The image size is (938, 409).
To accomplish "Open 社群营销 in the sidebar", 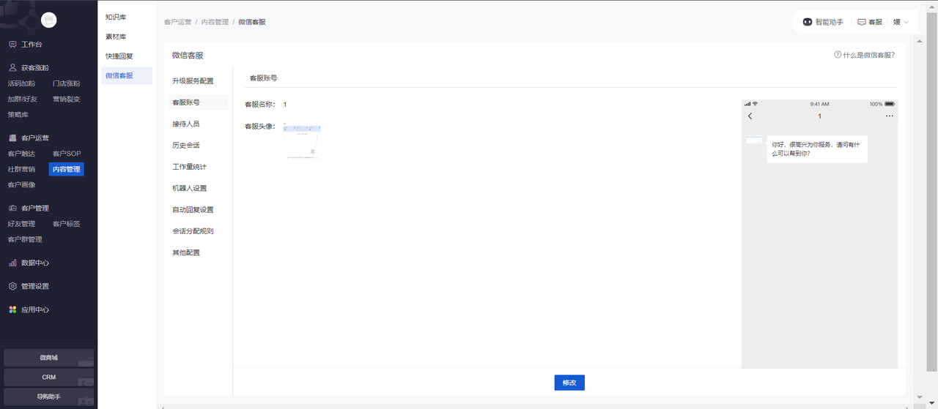I will [21, 169].
